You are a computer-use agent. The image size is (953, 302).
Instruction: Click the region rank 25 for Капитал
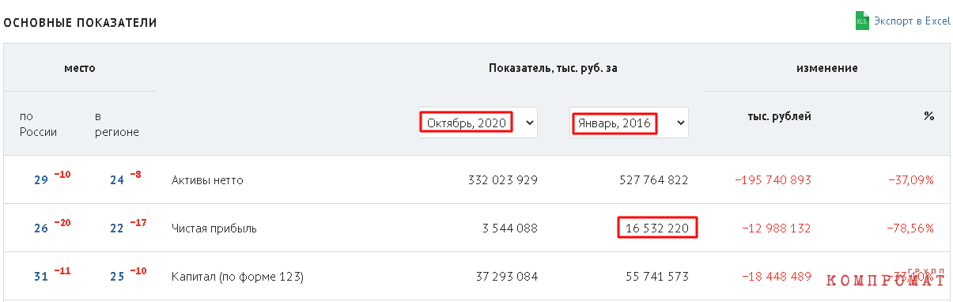(x=117, y=277)
